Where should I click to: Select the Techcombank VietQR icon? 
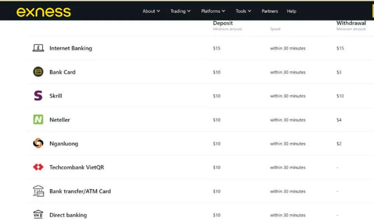pos(38,167)
